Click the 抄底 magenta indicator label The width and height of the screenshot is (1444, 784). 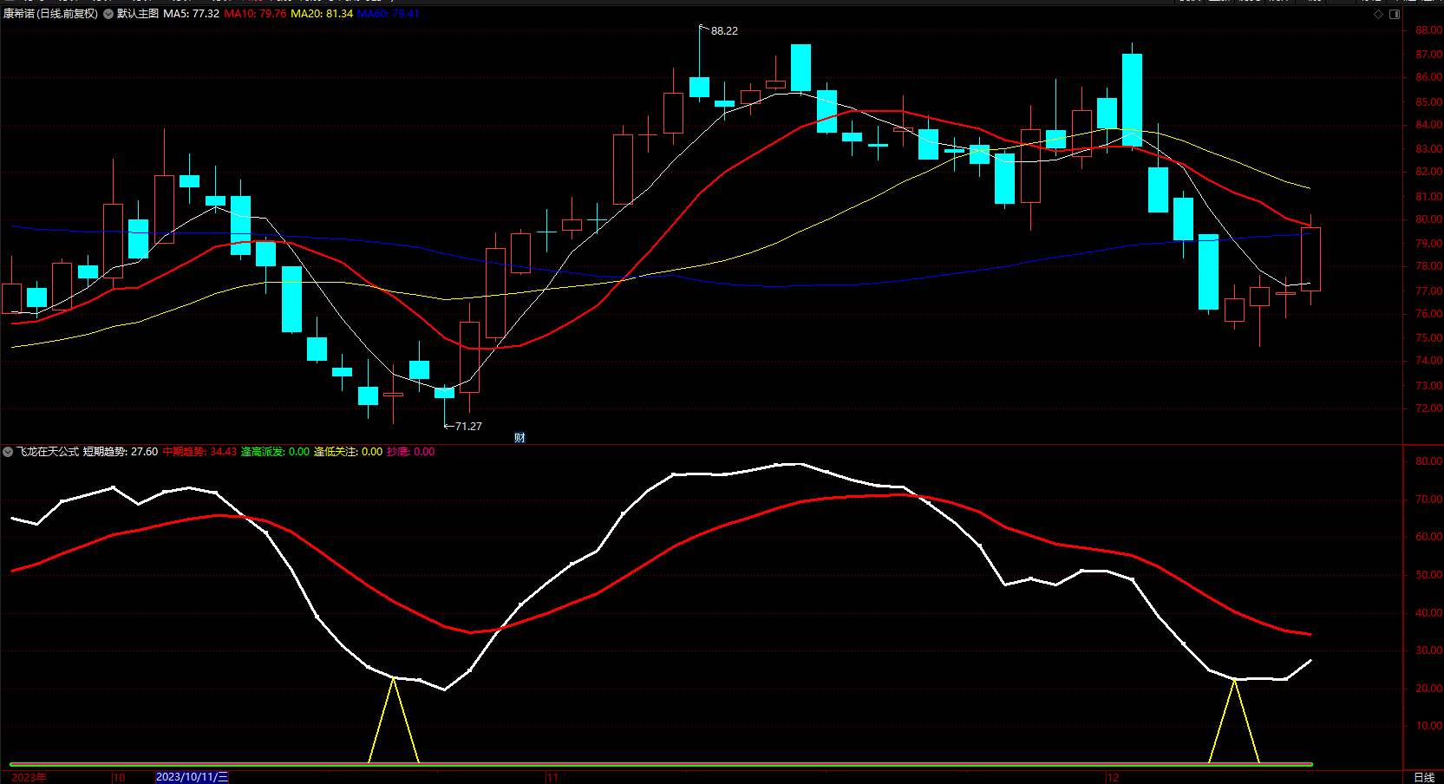410,452
